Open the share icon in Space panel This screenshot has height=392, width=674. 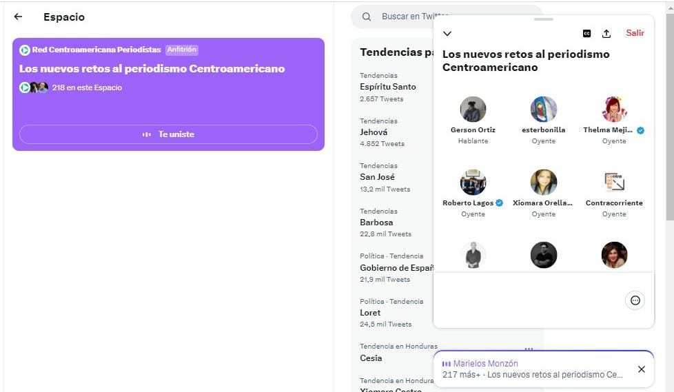[606, 34]
